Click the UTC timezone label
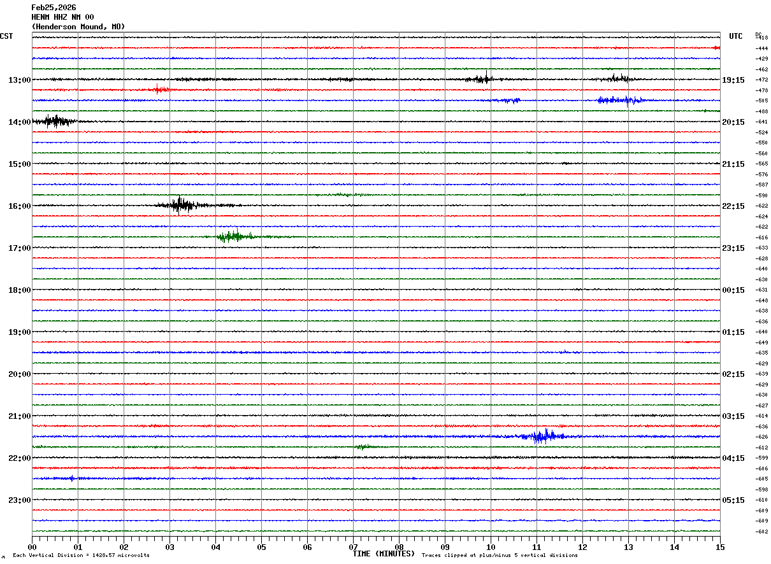 (736, 36)
